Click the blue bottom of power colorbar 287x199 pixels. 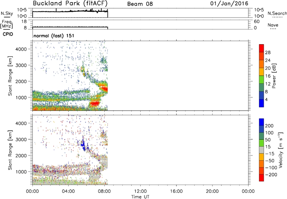262,103
